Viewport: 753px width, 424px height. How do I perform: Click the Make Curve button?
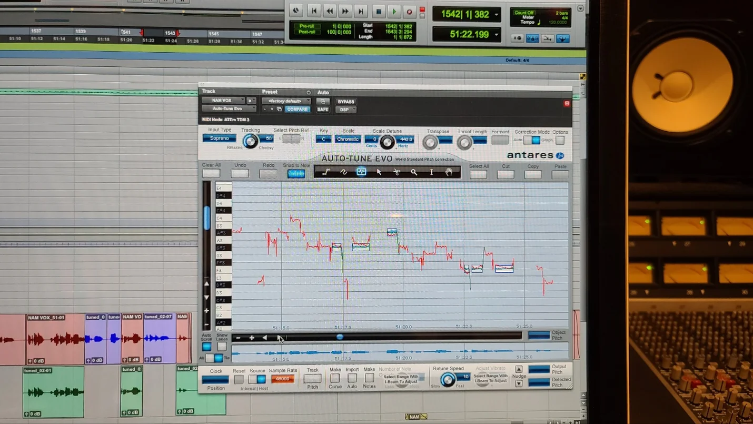point(335,378)
